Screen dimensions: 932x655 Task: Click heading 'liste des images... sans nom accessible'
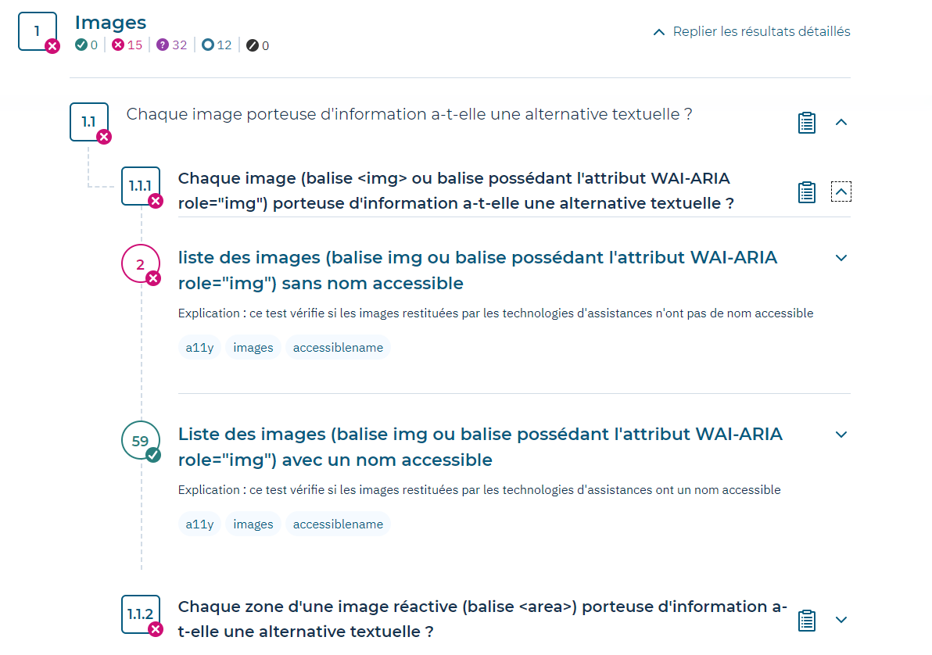coord(478,270)
